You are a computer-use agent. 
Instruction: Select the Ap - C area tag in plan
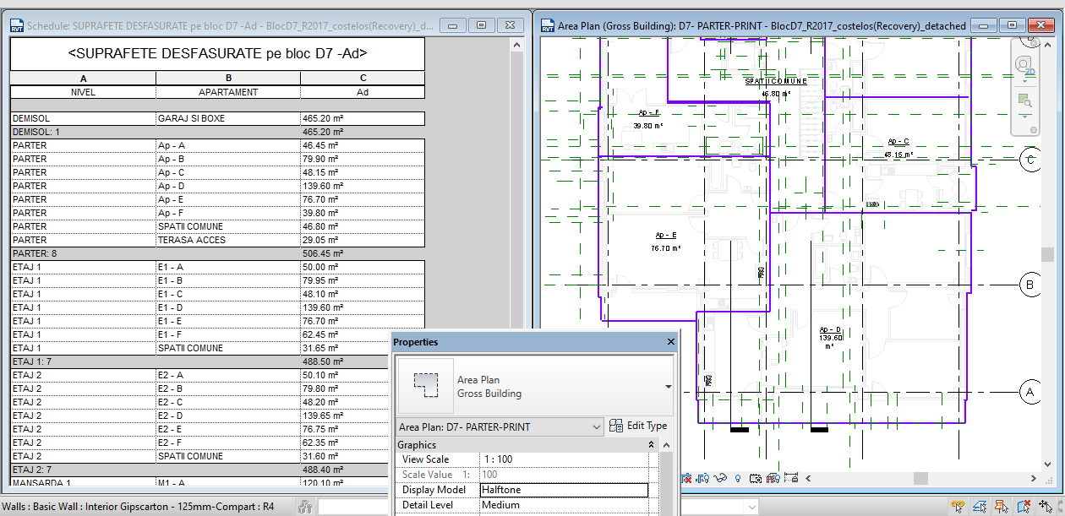click(x=898, y=148)
